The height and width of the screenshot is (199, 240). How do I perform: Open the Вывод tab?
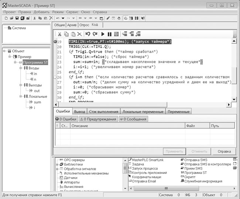pos(80,112)
